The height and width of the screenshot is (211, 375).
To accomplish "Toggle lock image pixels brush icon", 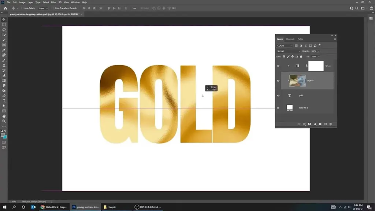I will pyautogui.click(x=288, y=57).
